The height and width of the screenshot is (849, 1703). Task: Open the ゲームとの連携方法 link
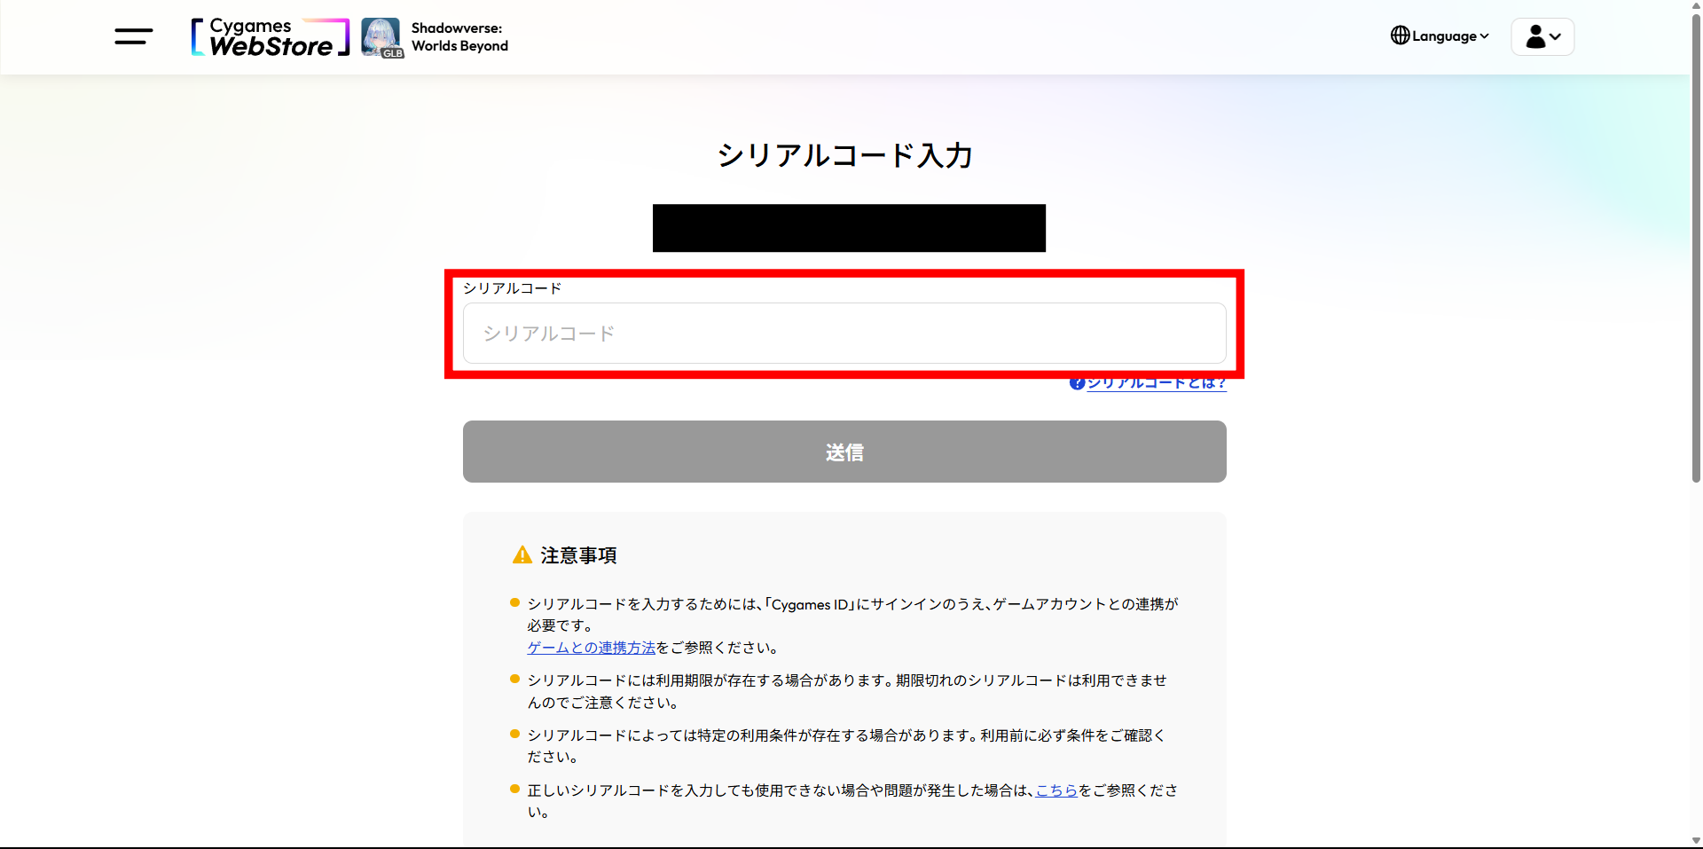[x=592, y=648]
